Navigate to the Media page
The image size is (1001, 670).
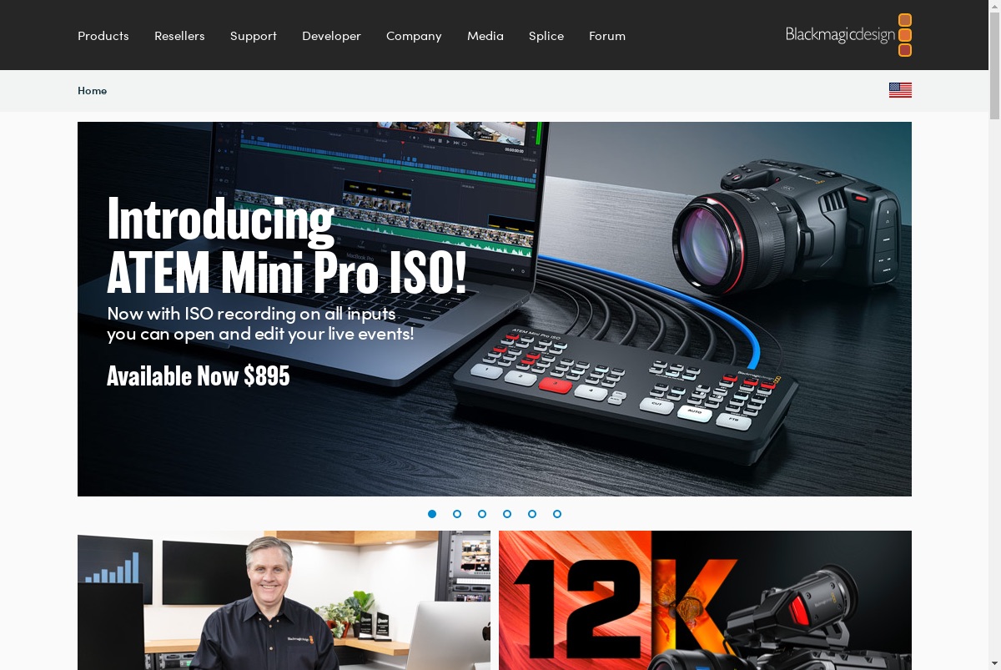[x=485, y=36]
